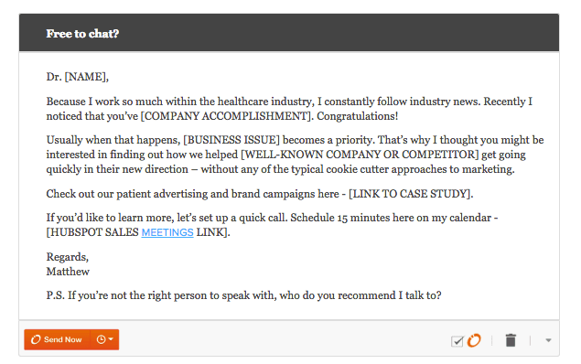
Task: Click the [COMPANY ACCOMPLISHMENT] placeholder text
Action: coord(226,116)
